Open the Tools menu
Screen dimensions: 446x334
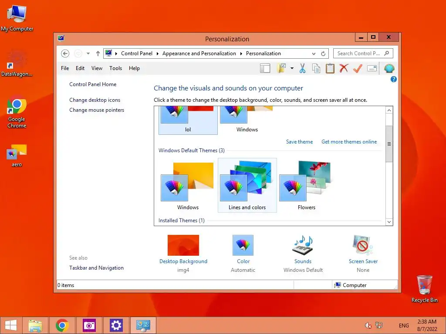tap(115, 68)
